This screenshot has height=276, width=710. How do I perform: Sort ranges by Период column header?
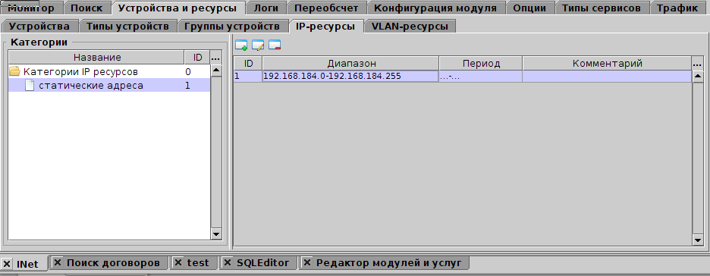(x=481, y=64)
